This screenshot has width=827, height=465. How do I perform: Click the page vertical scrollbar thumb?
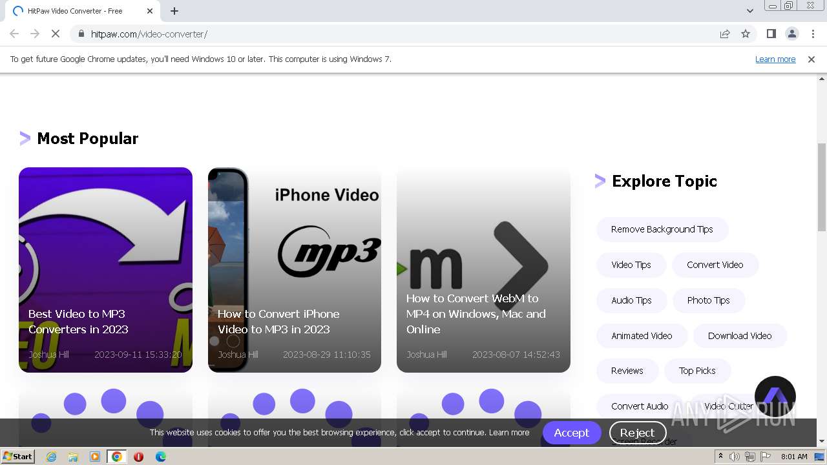tap(822, 187)
